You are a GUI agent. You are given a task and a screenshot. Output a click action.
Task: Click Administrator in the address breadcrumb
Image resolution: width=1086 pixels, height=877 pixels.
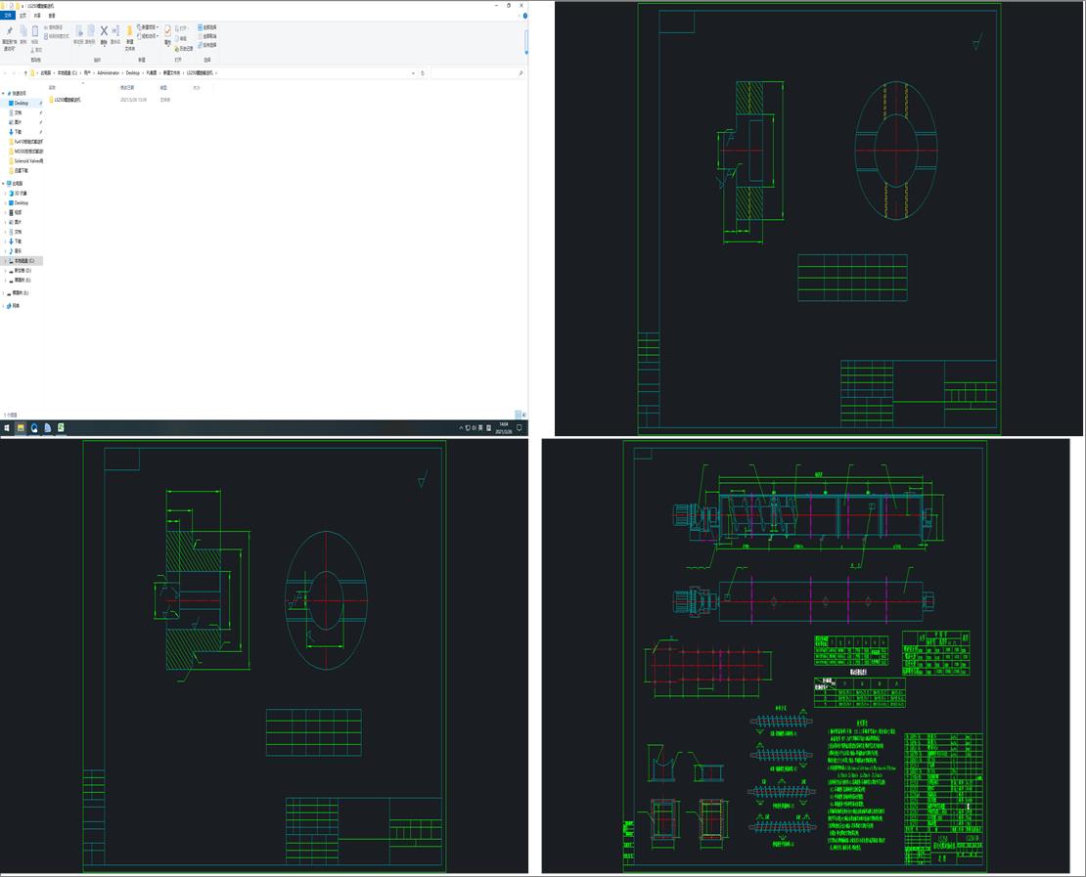(x=108, y=72)
